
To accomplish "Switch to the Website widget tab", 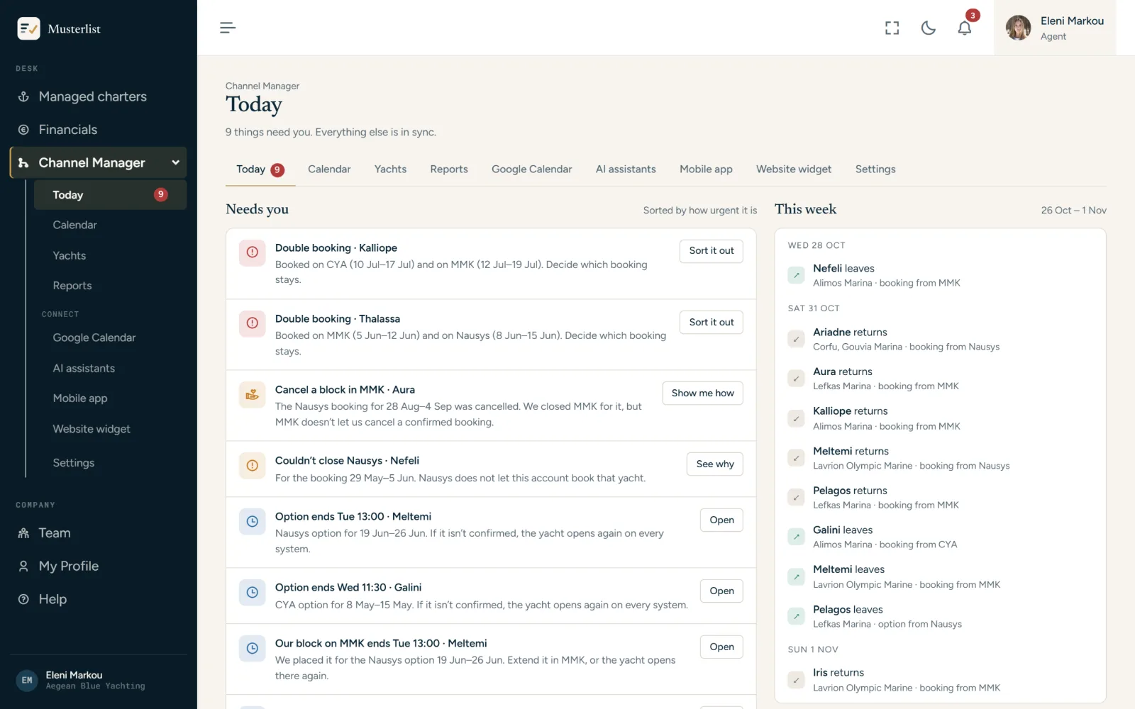I will pos(794,169).
